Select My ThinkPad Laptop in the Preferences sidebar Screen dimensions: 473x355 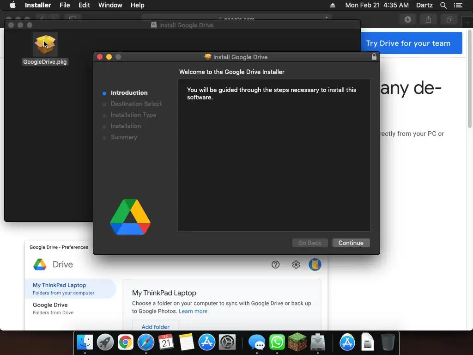pyautogui.click(x=71, y=288)
